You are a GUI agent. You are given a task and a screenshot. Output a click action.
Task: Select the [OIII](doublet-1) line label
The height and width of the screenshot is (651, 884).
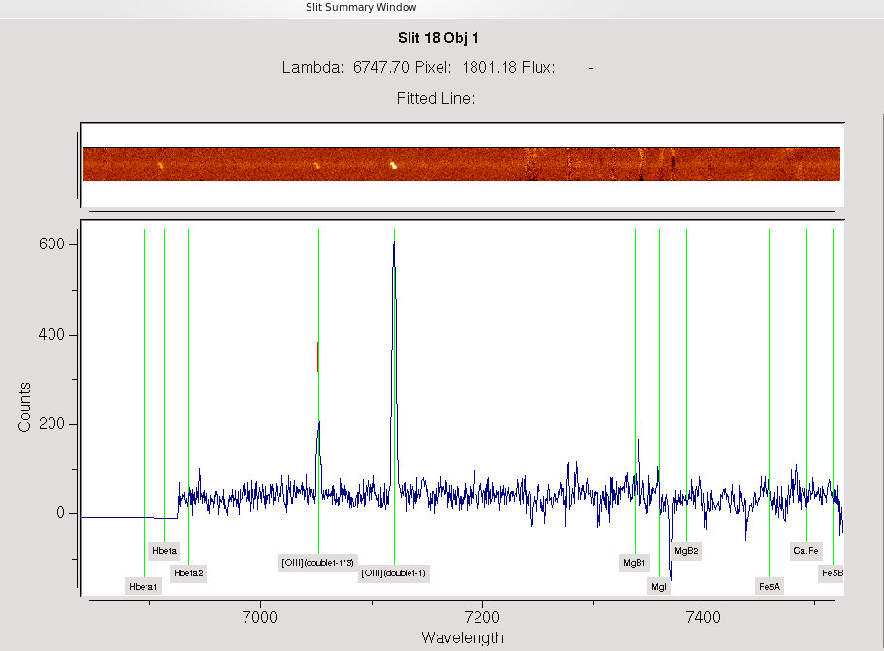[393, 573]
